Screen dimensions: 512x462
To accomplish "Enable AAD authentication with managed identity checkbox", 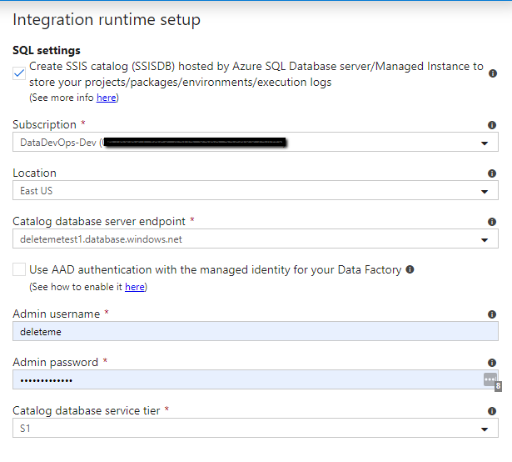I will point(19,270).
